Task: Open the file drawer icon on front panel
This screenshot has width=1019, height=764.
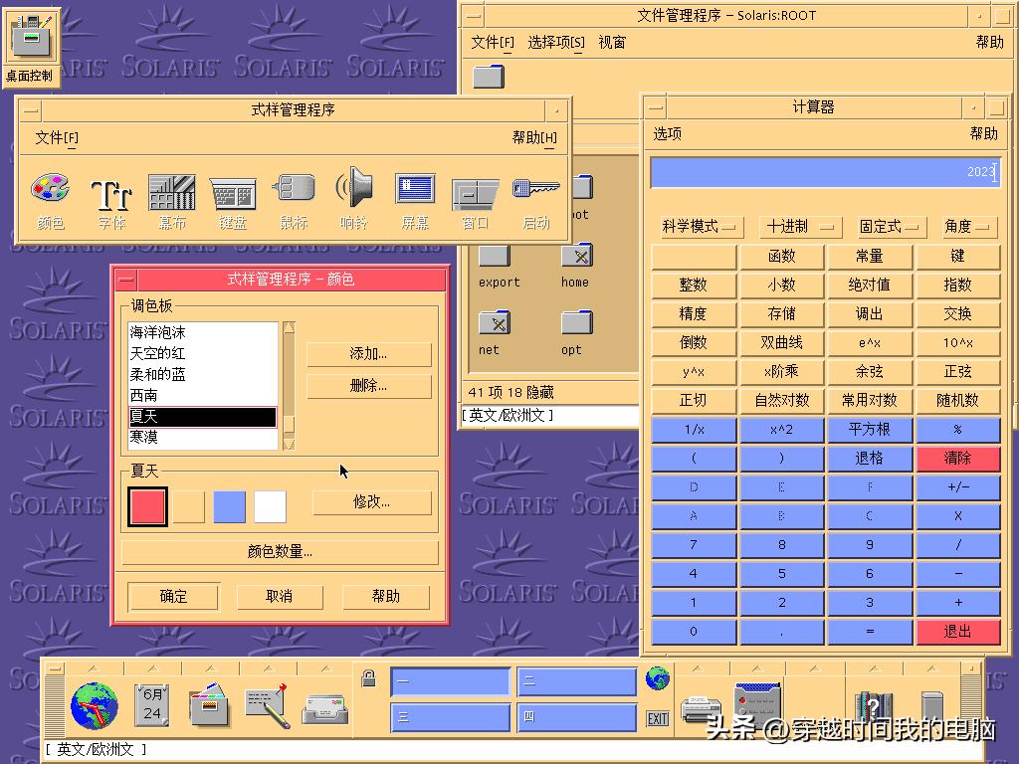Action: click(209, 704)
